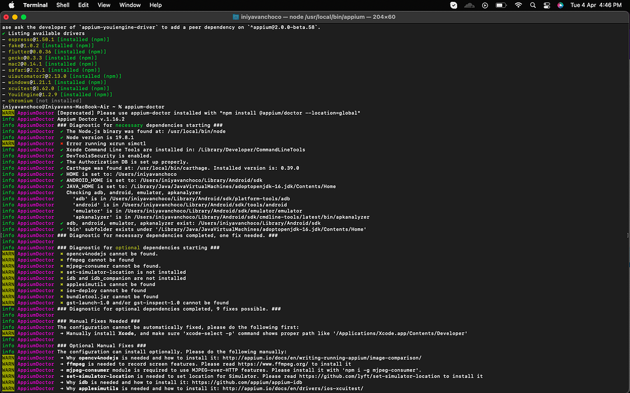Click the folder icon in terminal title bar

(236, 16)
